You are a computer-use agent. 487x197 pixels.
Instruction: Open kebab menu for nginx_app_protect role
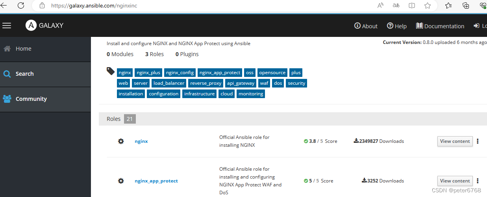point(478,181)
